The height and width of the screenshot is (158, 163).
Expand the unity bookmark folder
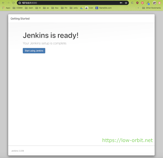tap(74, 8)
